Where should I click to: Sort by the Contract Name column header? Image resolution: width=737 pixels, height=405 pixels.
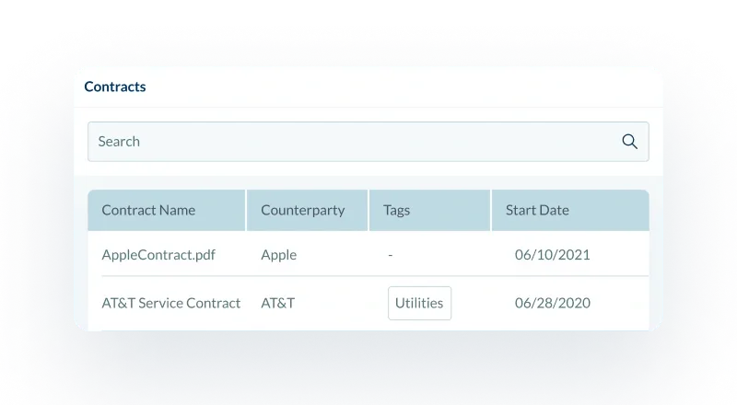click(167, 210)
